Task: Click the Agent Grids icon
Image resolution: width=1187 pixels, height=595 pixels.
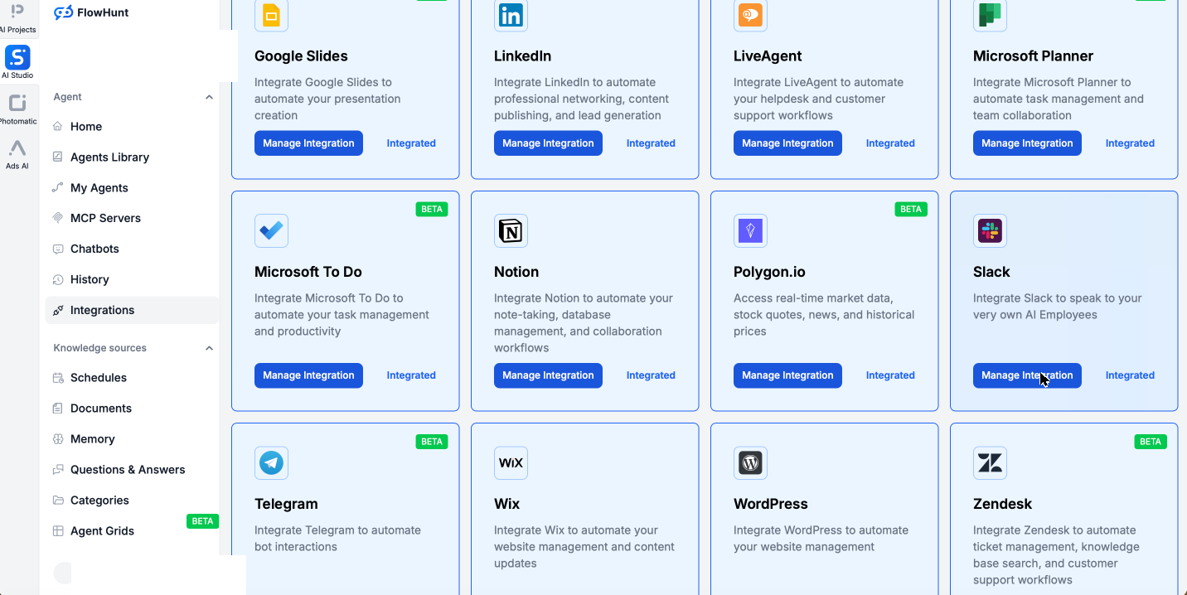Action: (58, 531)
